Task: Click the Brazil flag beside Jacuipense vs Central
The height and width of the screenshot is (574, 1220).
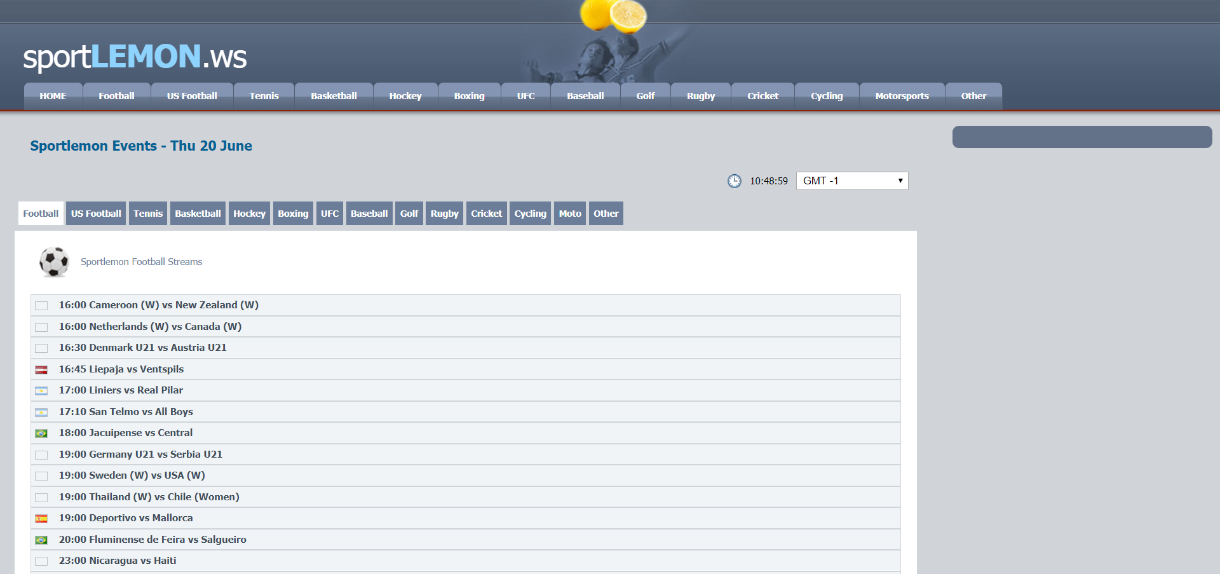Action: (x=41, y=434)
